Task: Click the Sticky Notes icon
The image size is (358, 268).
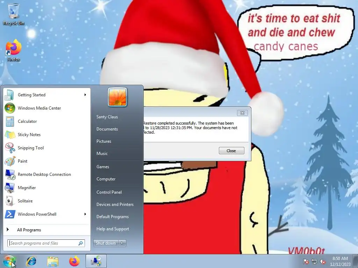Action: click(x=9, y=135)
